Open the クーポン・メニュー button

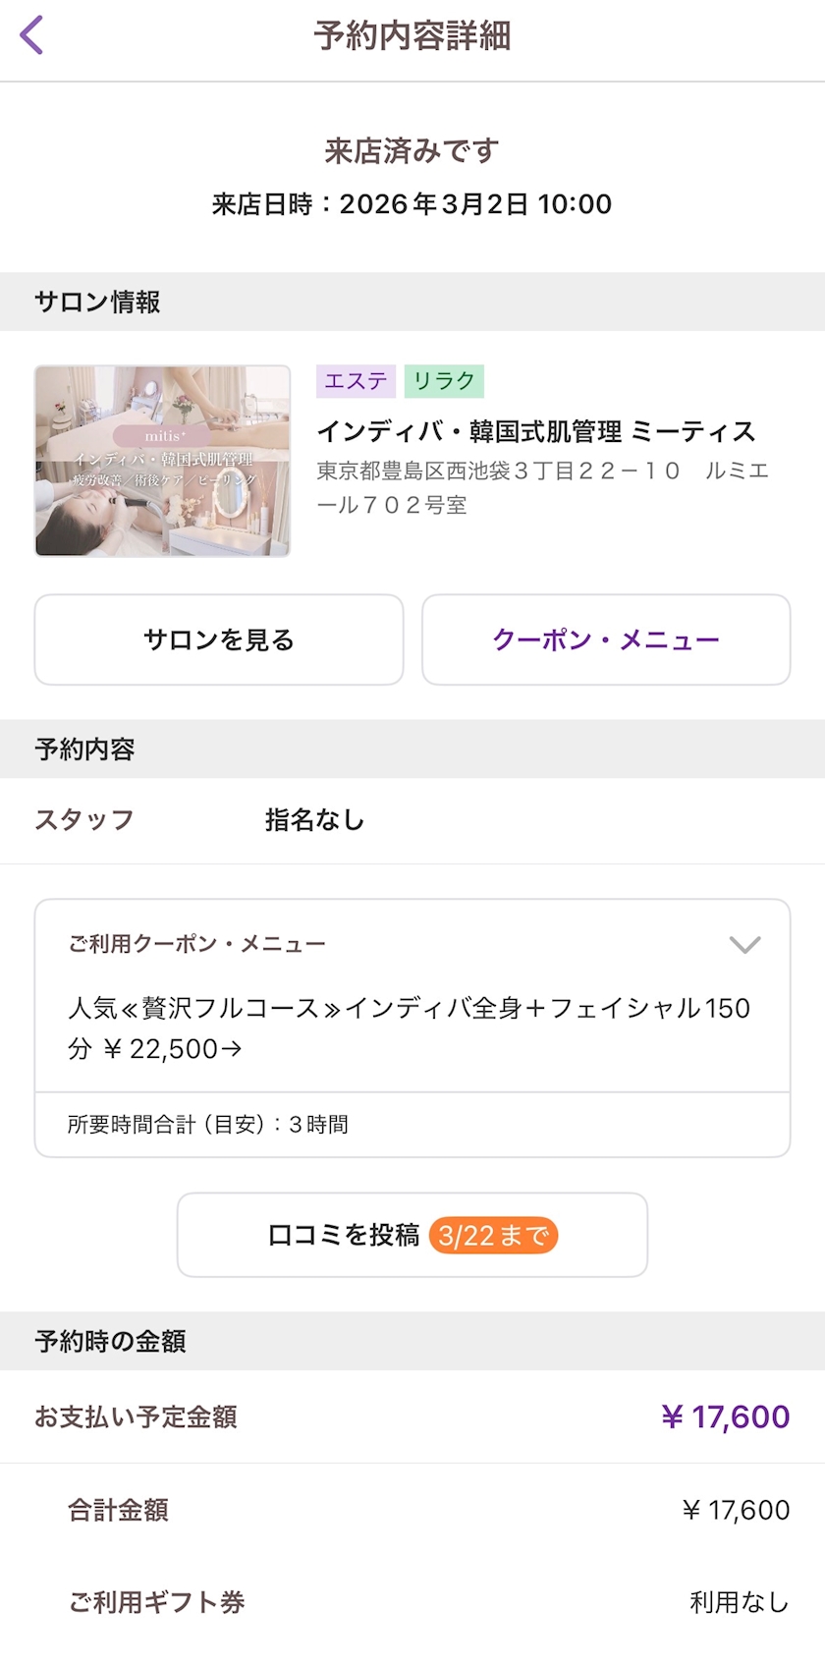coord(606,639)
